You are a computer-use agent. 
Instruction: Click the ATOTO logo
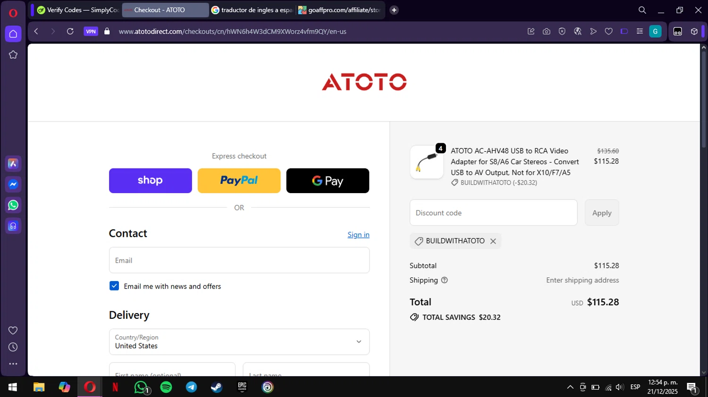tap(364, 82)
